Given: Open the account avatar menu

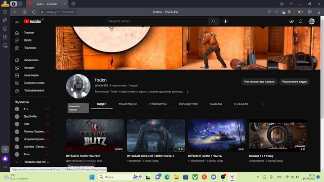Looking at the screenshot, I should [x=312, y=21].
